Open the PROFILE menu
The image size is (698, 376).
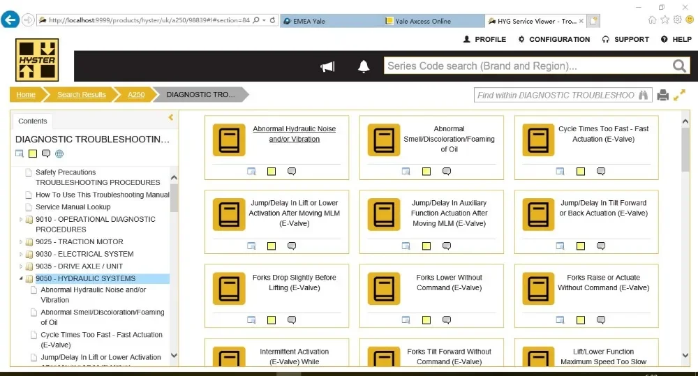[484, 39]
